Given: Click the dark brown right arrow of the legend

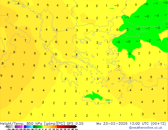Looking at the screenshot, I should pos(76,127).
